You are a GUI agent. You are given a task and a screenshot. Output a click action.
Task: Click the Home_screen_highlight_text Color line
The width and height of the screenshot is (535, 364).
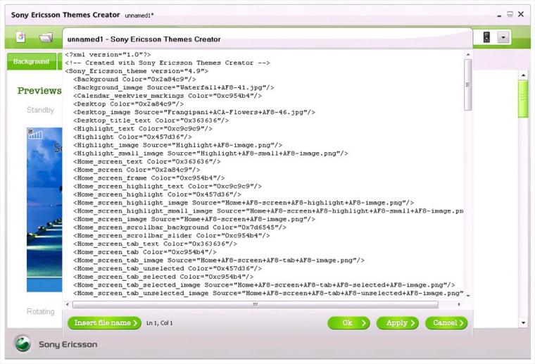tap(168, 187)
